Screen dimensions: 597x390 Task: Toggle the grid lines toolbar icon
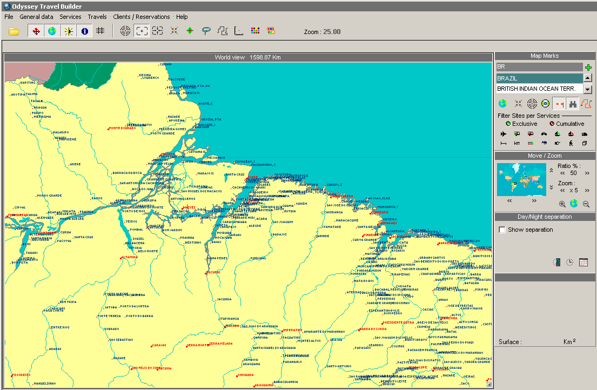pos(100,31)
